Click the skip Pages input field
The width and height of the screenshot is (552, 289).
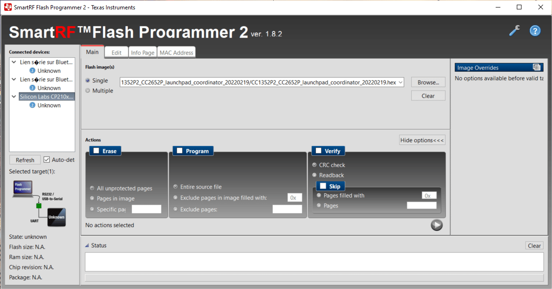pos(422,205)
